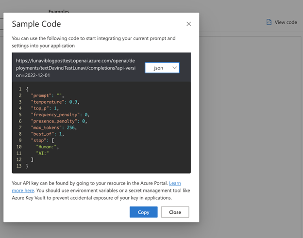Click the "prompt" line in the code

coord(47,96)
